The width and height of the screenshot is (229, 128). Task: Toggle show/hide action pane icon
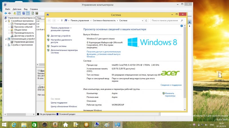point(28,13)
